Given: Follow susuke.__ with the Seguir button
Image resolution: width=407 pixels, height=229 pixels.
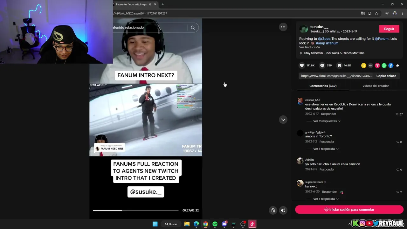Looking at the screenshot, I should coord(389,29).
